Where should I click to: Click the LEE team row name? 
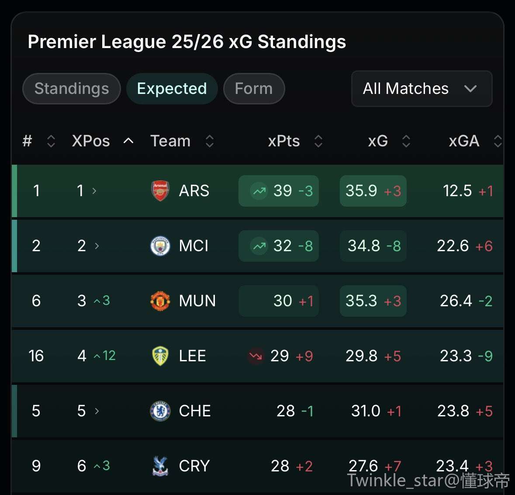(192, 356)
